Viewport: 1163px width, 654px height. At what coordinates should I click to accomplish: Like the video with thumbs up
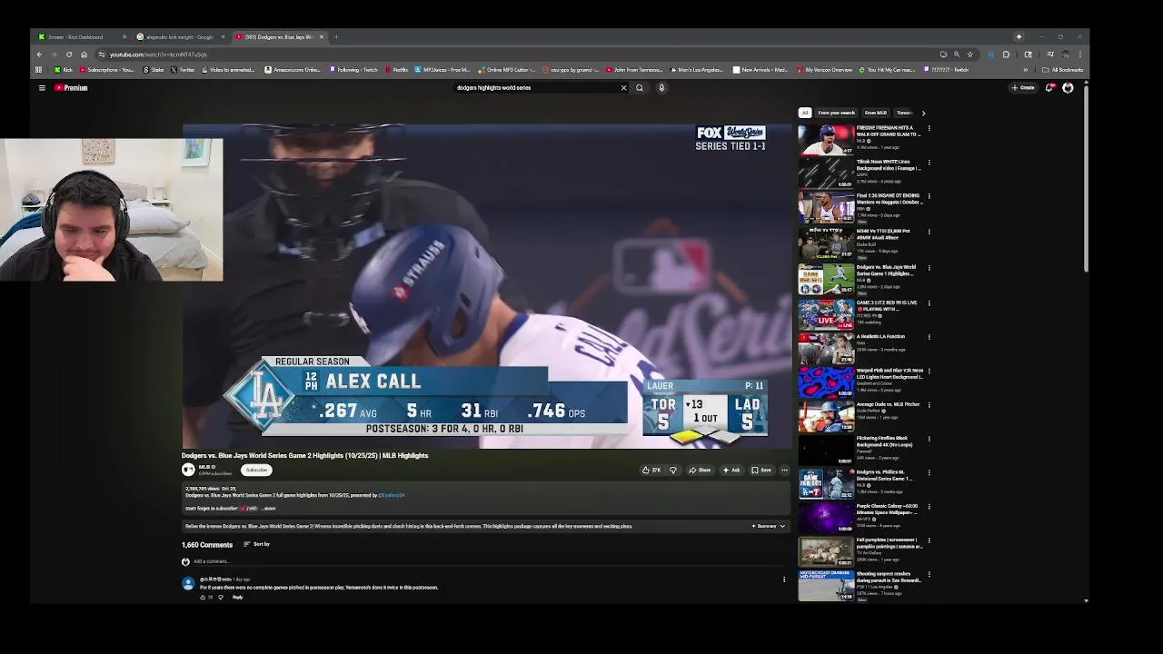coord(651,471)
